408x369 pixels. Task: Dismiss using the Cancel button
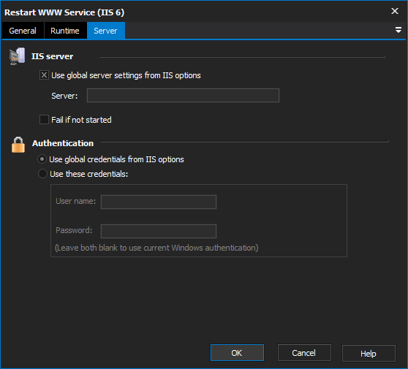(x=304, y=353)
